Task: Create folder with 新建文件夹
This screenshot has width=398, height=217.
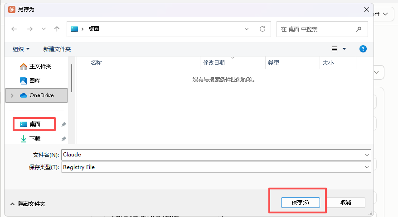Action: [x=57, y=49]
